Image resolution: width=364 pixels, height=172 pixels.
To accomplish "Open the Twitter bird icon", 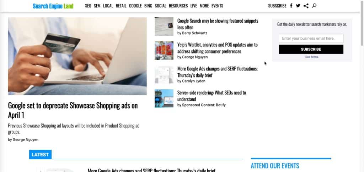I will pyautogui.click(x=298, y=6).
